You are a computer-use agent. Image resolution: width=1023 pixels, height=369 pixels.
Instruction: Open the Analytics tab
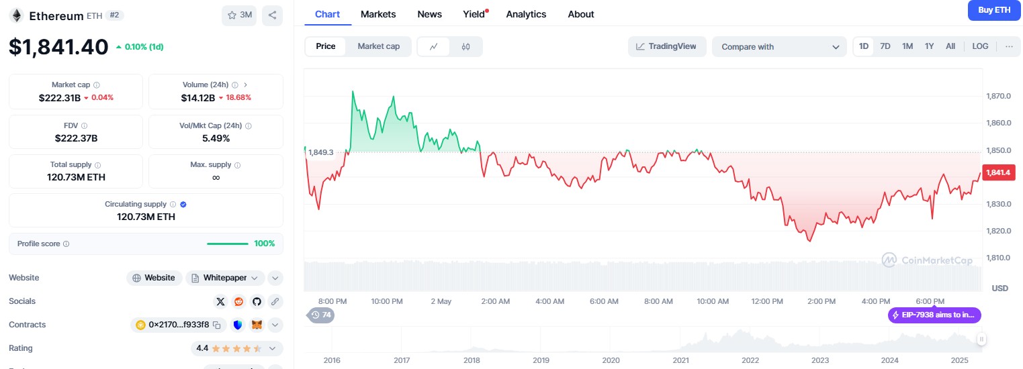click(526, 14)
